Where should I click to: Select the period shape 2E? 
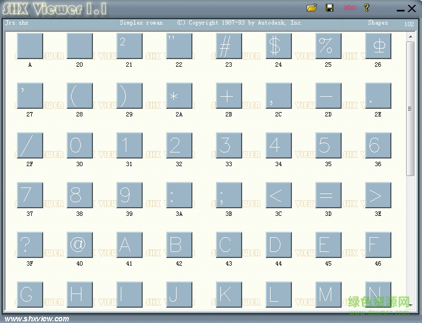[378, 96]
